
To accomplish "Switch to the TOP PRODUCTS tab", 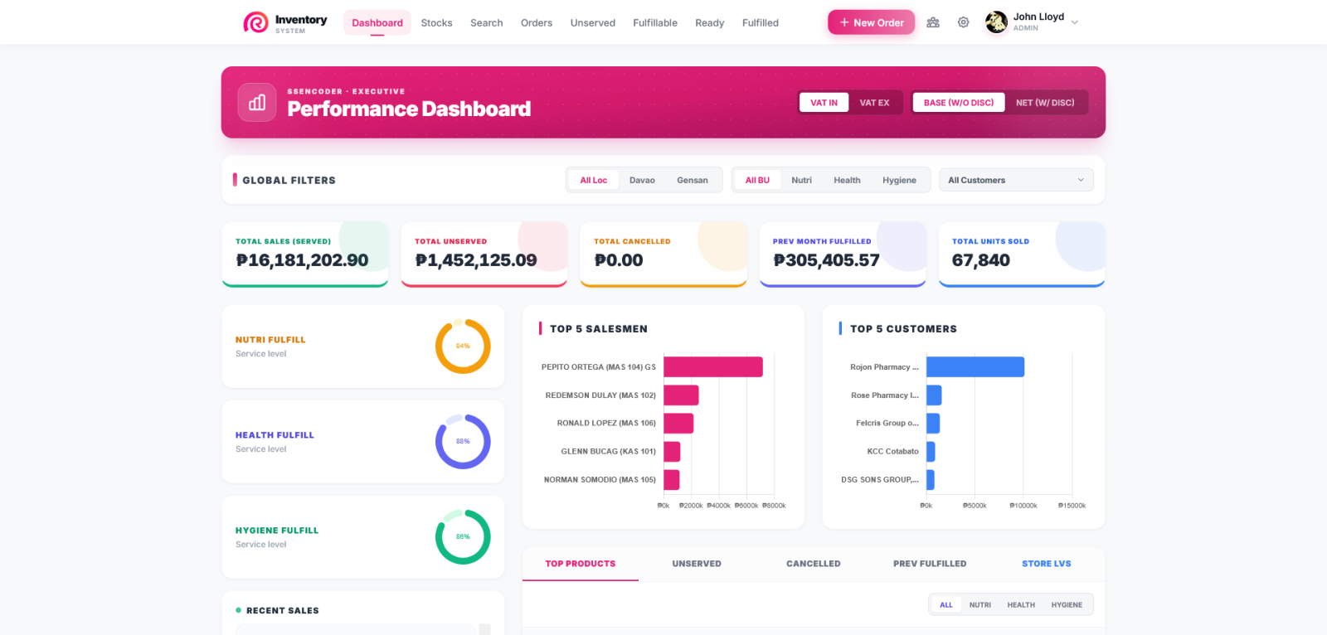I will coord(581,564).
